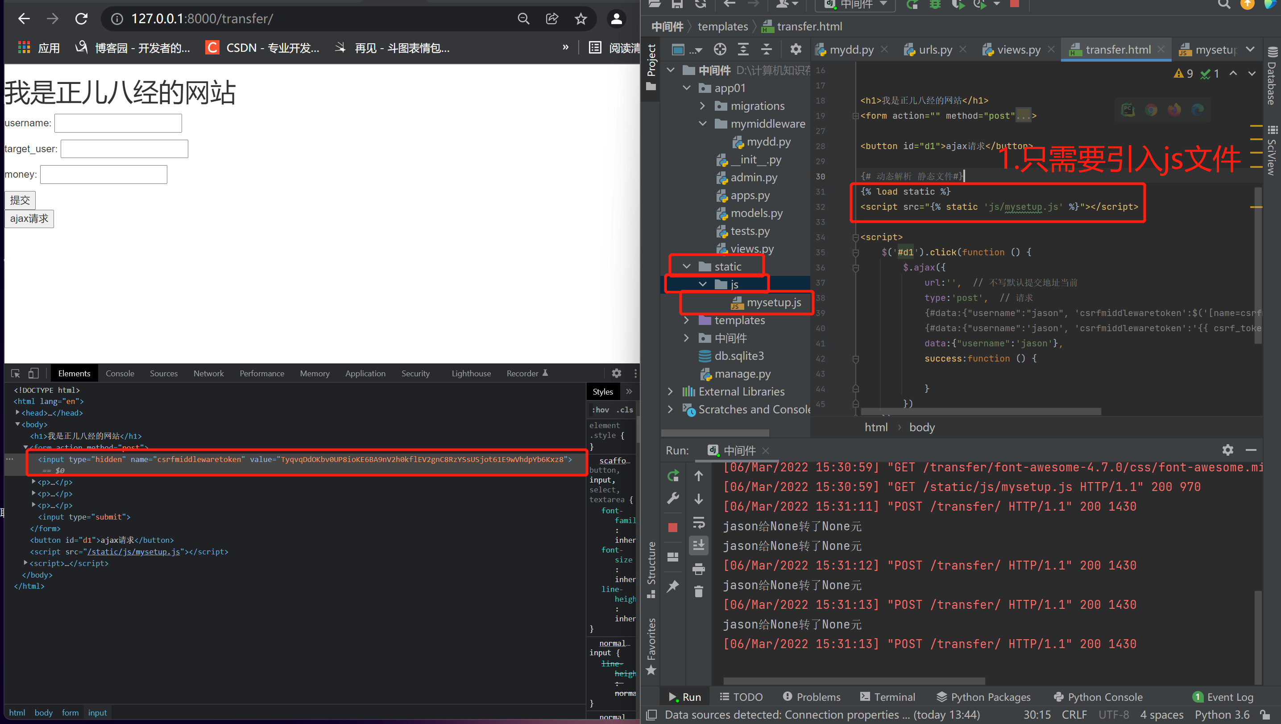Expand Scratches and Consoles node
1281x724 pixels.
[x=670, y=409]
